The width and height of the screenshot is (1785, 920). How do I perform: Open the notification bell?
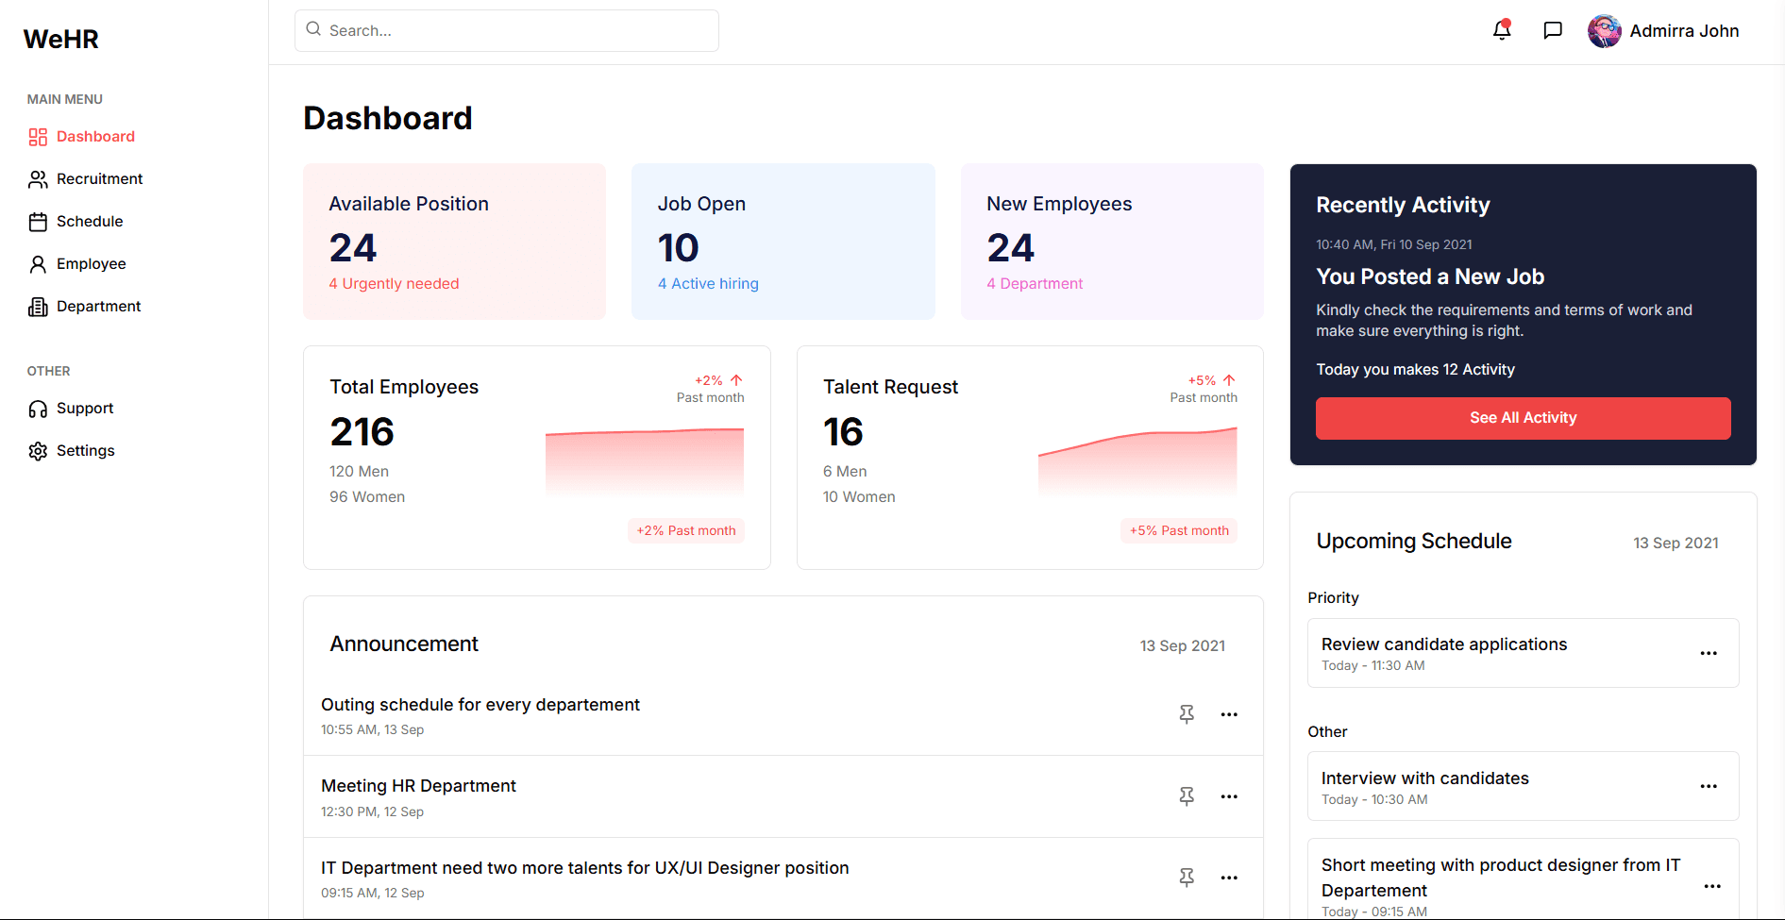tap(1501, 30)
